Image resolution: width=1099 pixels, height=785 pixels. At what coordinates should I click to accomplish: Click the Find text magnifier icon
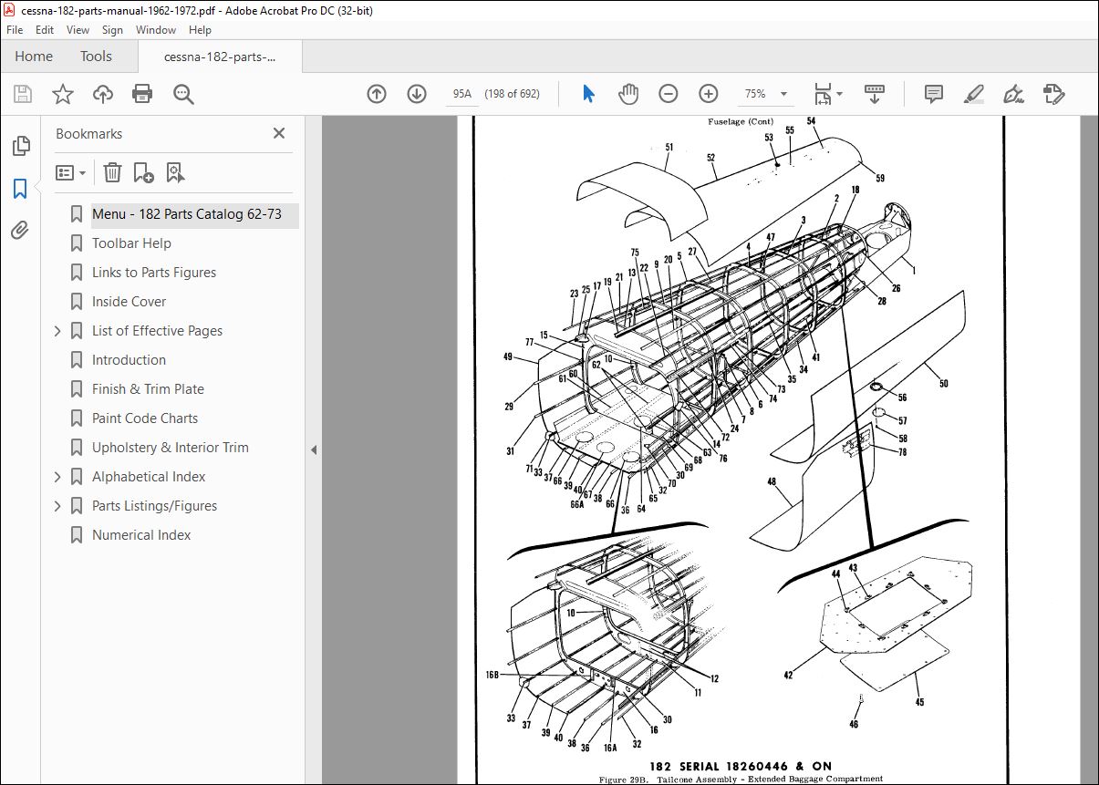pyautogui.click(x=183, y=94)
